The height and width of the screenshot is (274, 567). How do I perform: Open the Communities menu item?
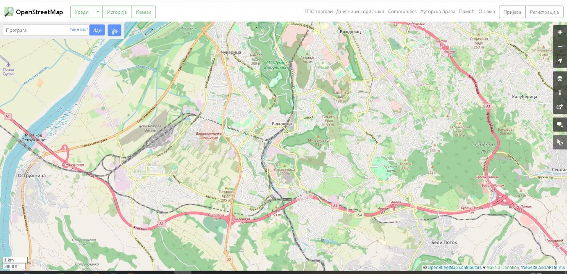(x=402, y=12)
